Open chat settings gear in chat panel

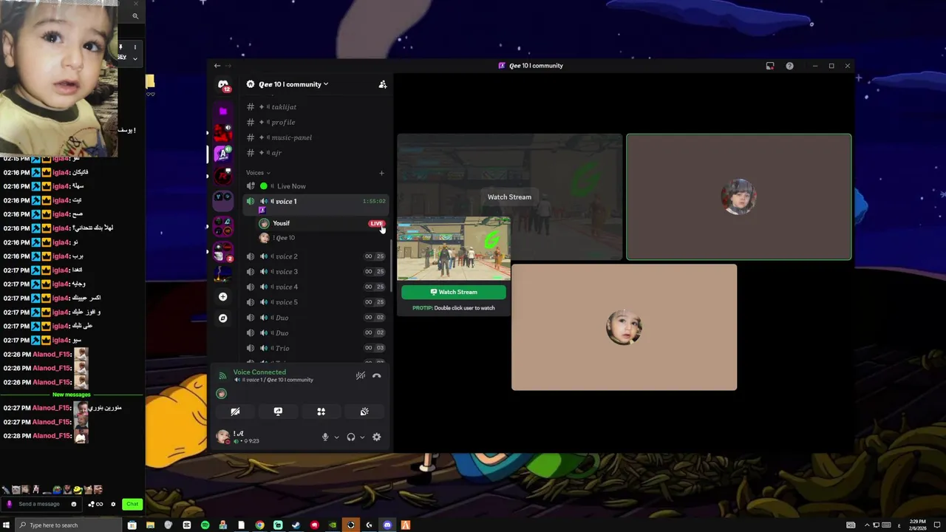(113, 504)
